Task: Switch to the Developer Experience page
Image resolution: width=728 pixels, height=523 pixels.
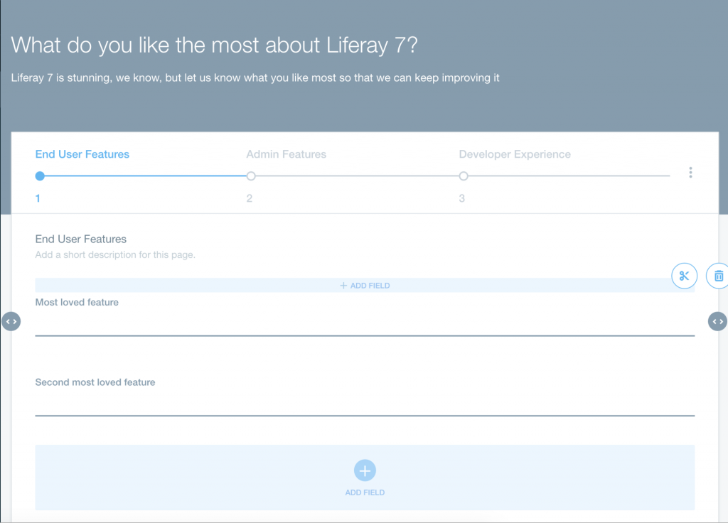Action: pyautogui.click(x=514, y=153)
